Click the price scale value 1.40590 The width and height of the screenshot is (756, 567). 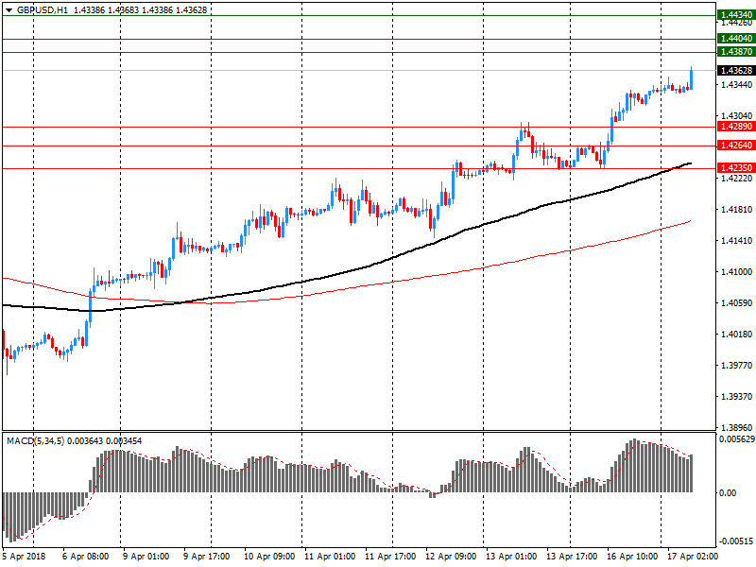coord(736,303)
